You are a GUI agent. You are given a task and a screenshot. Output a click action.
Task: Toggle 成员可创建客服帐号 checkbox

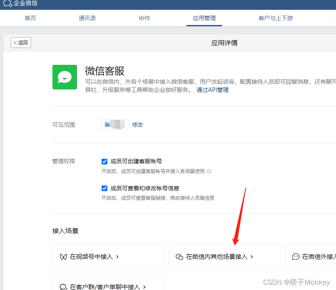pyautogui.click(x=104, y=161)
